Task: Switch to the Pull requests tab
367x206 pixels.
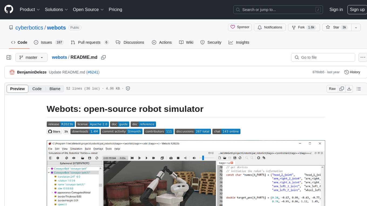Action: coord(90,42)
